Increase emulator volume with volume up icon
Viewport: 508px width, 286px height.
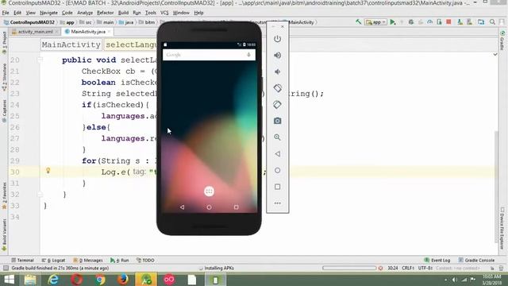pyautogui.click(x=277, y=56)
